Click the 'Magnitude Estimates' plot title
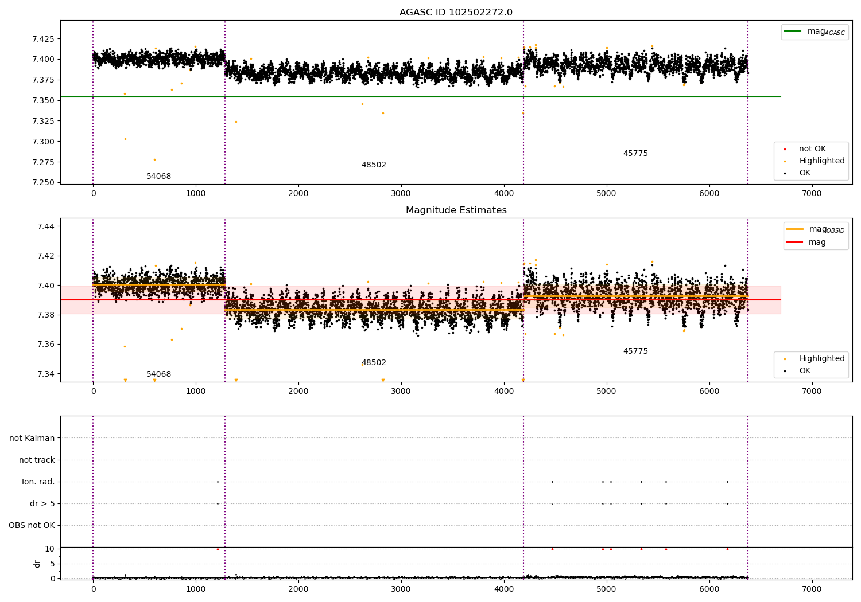Screen dimensions: 861x602 pos(456,210)
